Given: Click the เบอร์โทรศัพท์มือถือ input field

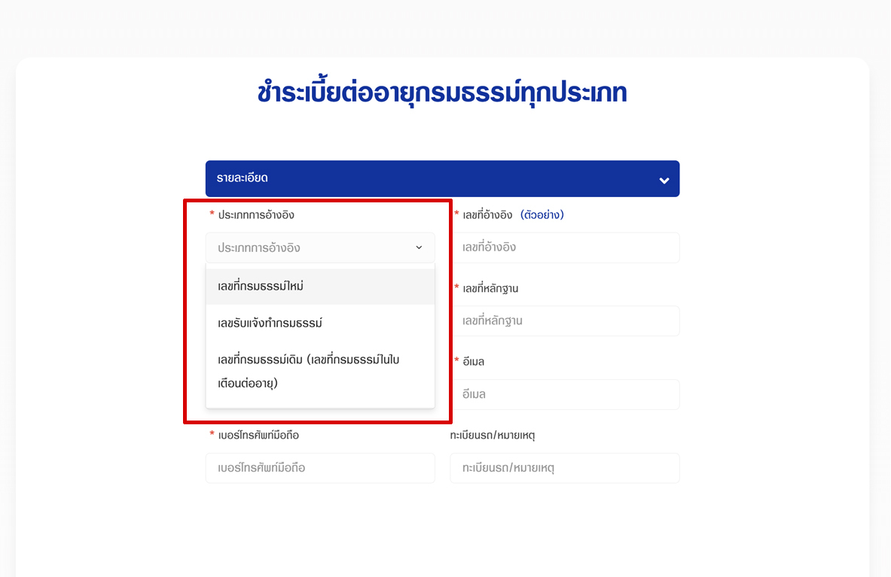Looking at the screenshot, I should click(319, 468).
